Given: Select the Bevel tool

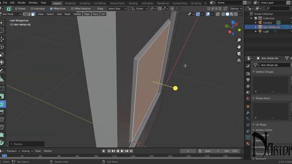Looking at the screenshot, I should pyautogui.click(x=2, y=112).
